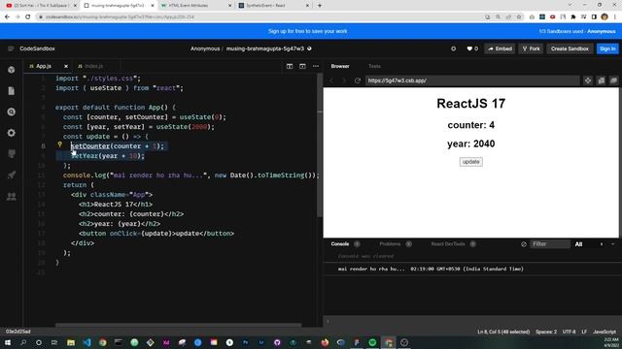The image size is (622, 349).
Task: Click the Anonymous owner label
Action: [205, 48]
